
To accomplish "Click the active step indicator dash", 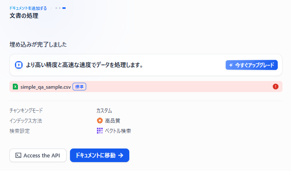I will 64,8.
